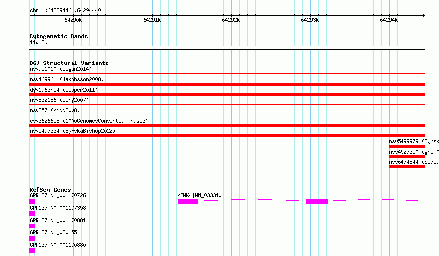Screen dimensions: 439x256
Task: Click the magenta exon under GPR137|NM_001170880
Action: click(x=32, y=251)
